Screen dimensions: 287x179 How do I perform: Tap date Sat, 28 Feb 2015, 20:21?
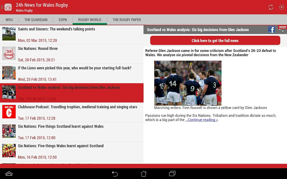click(x=37, y=60)
